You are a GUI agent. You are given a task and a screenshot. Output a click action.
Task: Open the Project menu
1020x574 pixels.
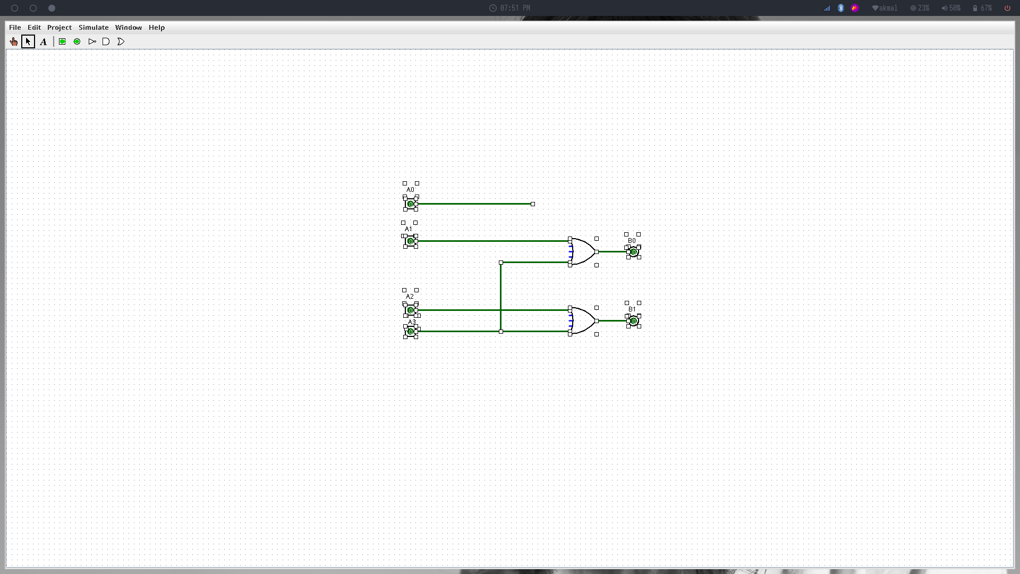coord(59,27)
